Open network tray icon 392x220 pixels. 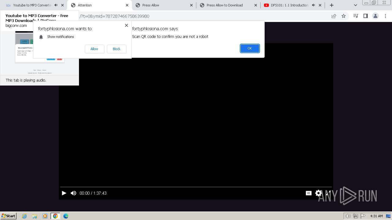pos(355,216)
